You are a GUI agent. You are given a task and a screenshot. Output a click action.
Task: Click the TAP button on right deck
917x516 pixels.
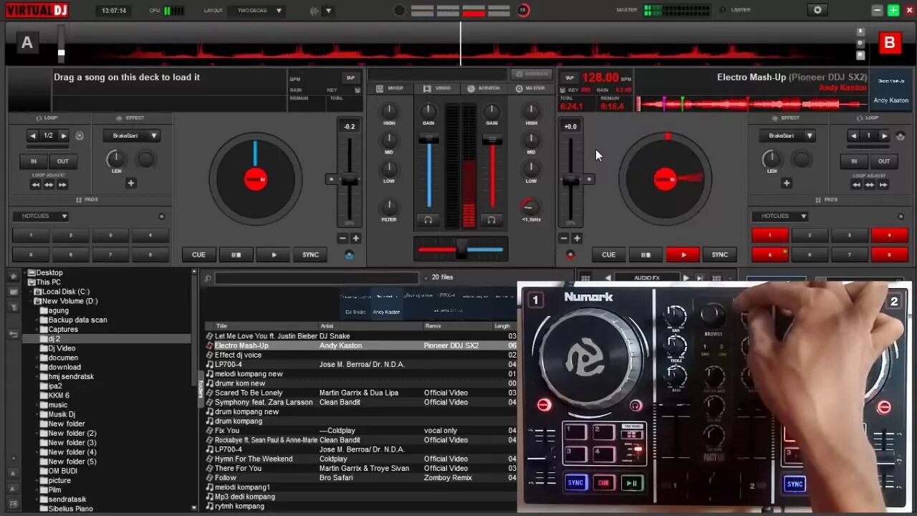coord(570,78)
